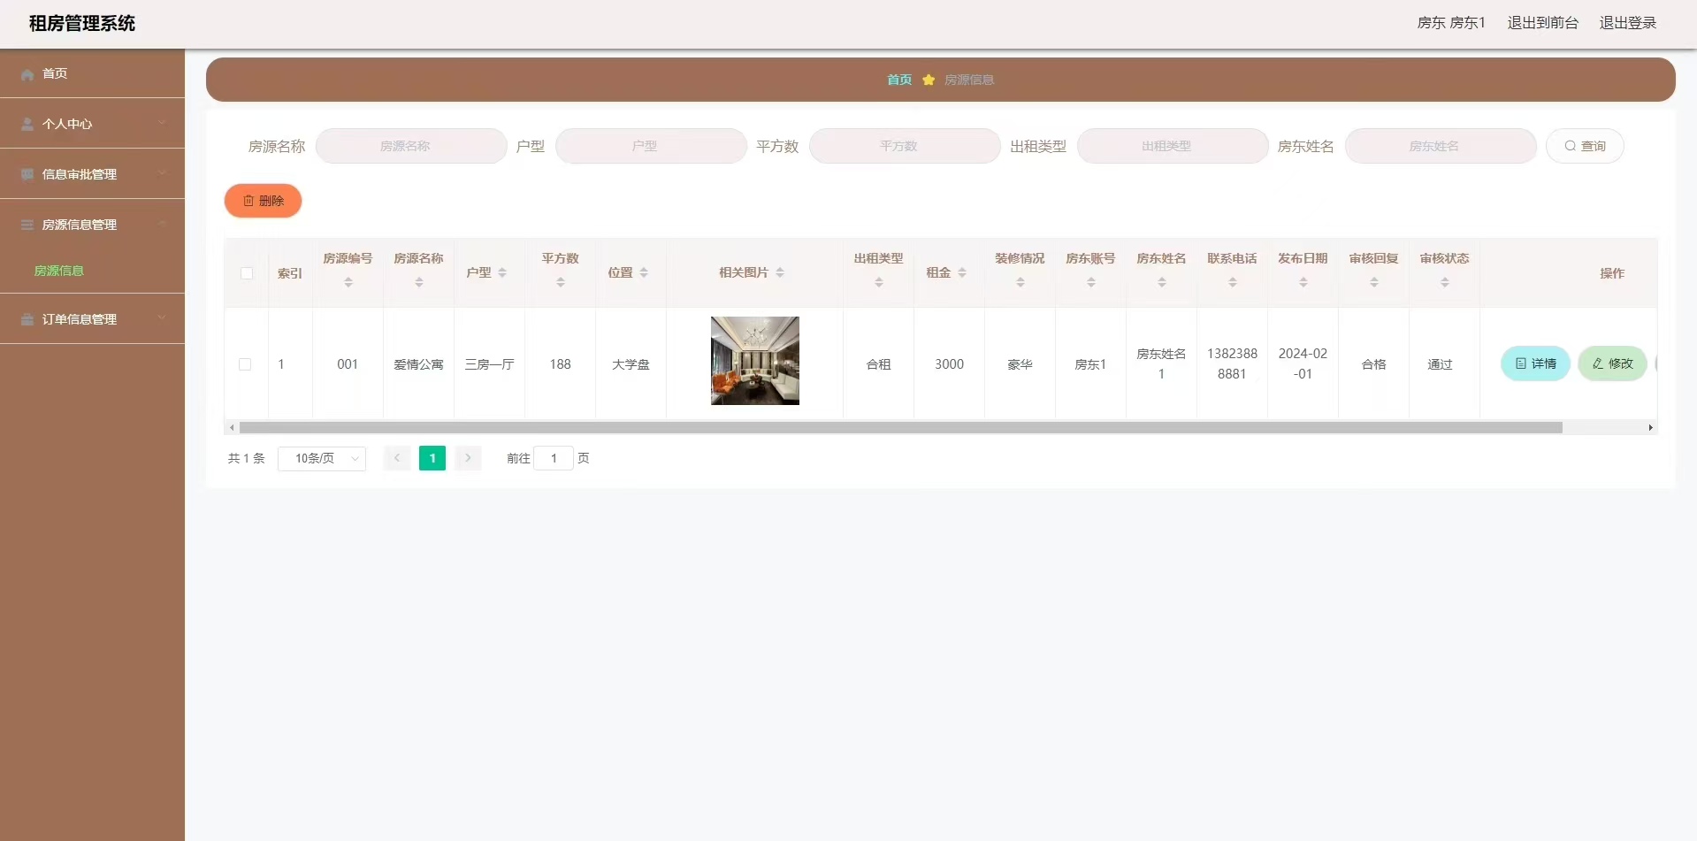Sort by 户型 column arrows
Image resolution: width=1697 pixels, height=841 pixels.
502,272
